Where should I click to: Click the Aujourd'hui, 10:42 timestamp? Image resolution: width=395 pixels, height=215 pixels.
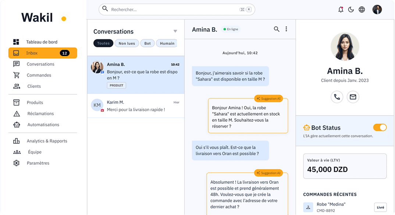240,53
